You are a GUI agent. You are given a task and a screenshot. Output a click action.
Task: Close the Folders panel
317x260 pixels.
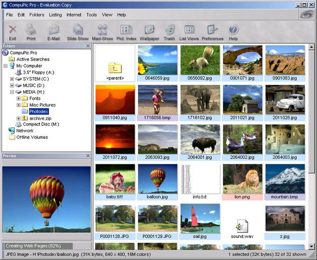(x=88, y=46)
